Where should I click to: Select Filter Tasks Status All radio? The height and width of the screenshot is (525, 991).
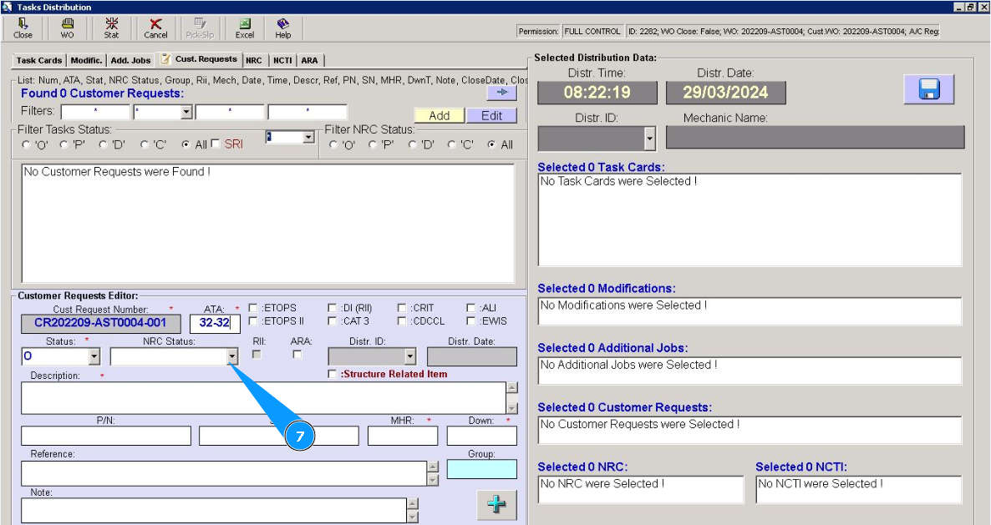pyautogui.click(x=185, y=144)
